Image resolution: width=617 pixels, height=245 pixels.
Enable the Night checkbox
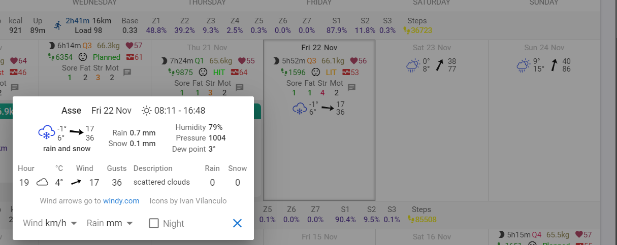pos(154,223)
